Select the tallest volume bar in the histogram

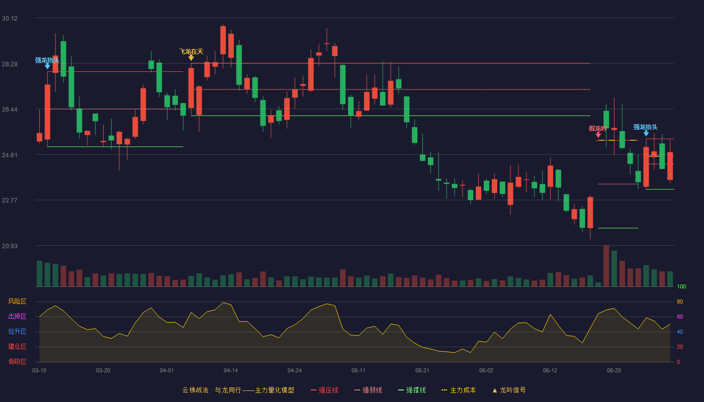[x=606, y=266]
